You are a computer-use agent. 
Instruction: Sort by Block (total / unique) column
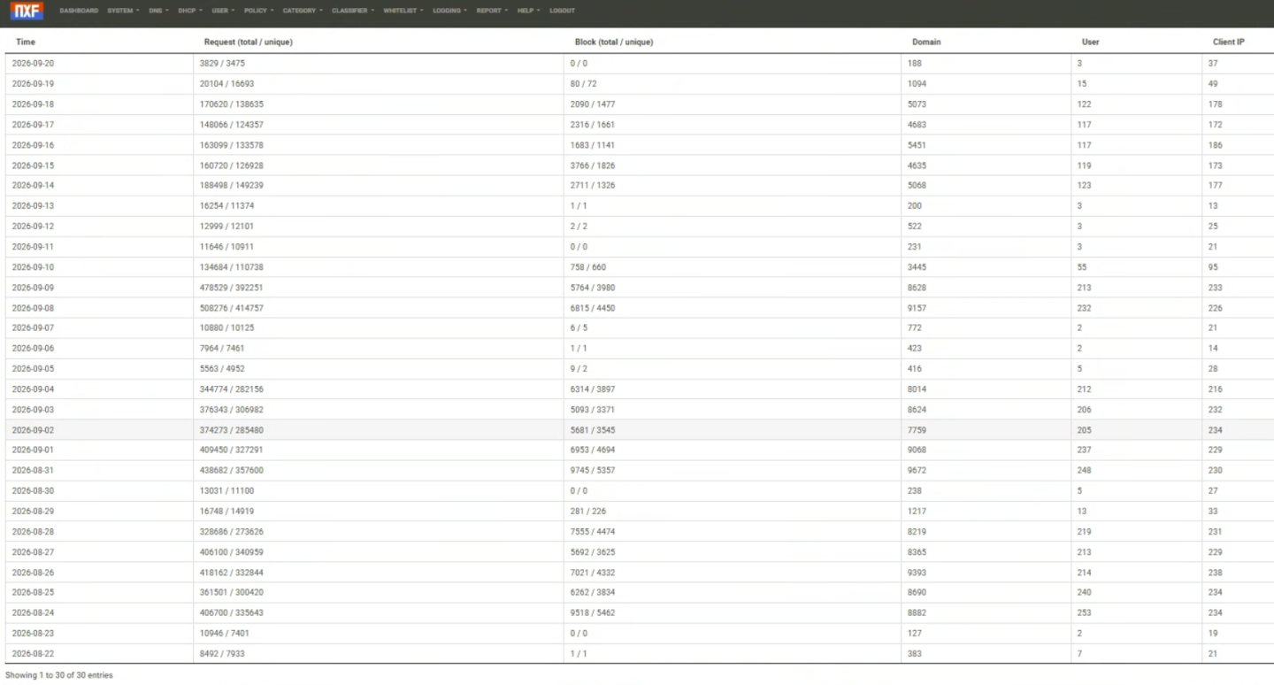pos(614,42)
